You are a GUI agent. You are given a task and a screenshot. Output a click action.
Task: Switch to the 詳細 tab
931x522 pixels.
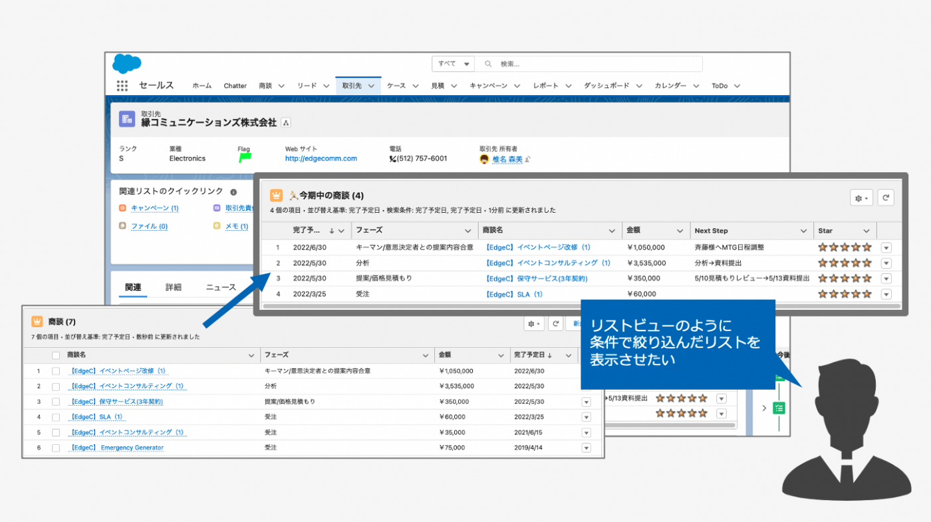tap(174, 287)
